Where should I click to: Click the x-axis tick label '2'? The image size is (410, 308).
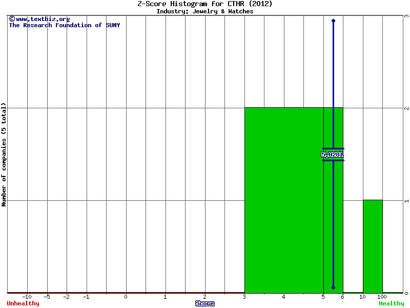pos(204,297)
